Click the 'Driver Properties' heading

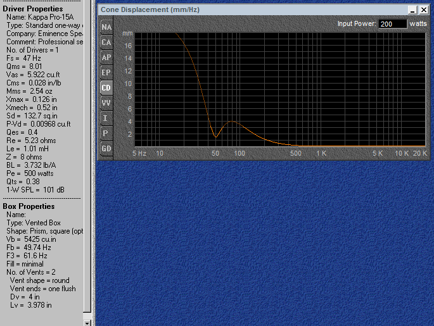(33, 9)
